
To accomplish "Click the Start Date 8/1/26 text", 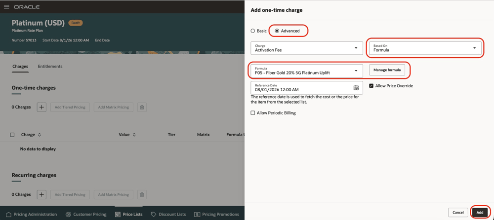I will click(66, 40).
